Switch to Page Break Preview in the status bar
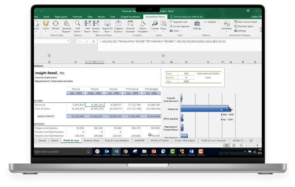Screen dimensions: 295x187 point(241,145)
